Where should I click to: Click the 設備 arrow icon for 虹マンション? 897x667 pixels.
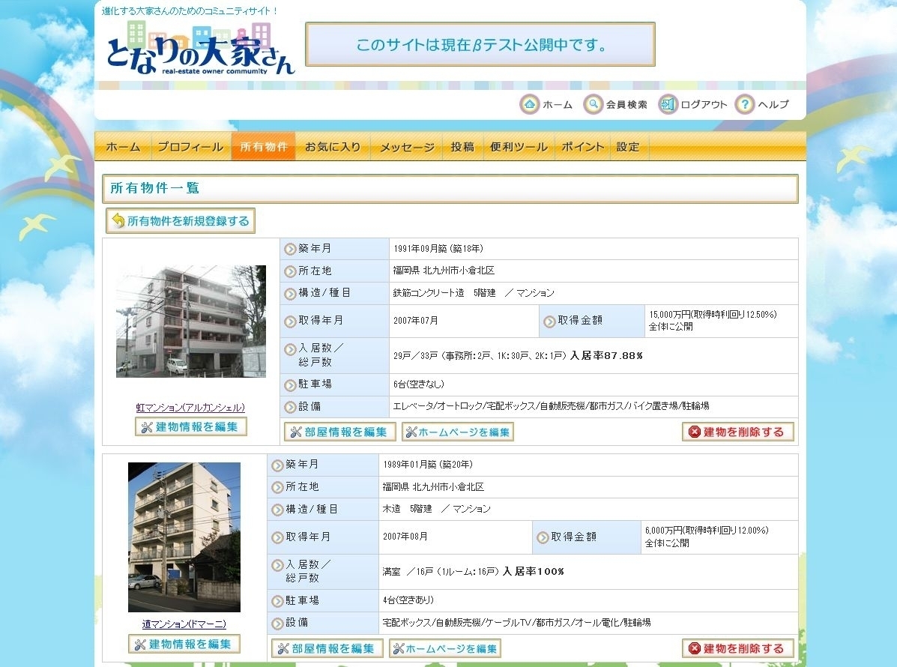coord(290,407)
